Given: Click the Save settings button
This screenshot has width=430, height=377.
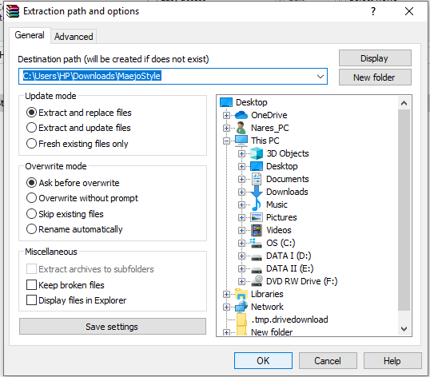Looking at the screenshot, I should pos(113,327).
